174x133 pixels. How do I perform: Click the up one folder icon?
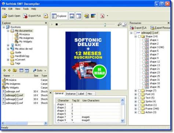coord(15,70)
